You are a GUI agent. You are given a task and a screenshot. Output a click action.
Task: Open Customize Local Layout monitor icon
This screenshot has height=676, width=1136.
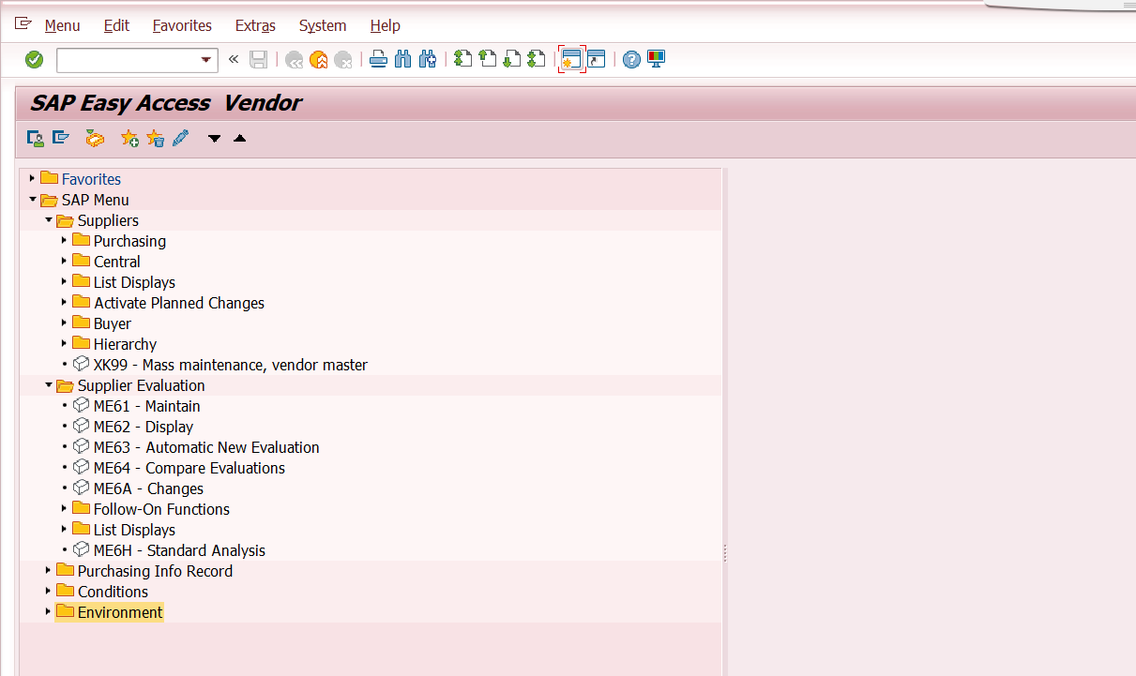(x=656, y=60)
